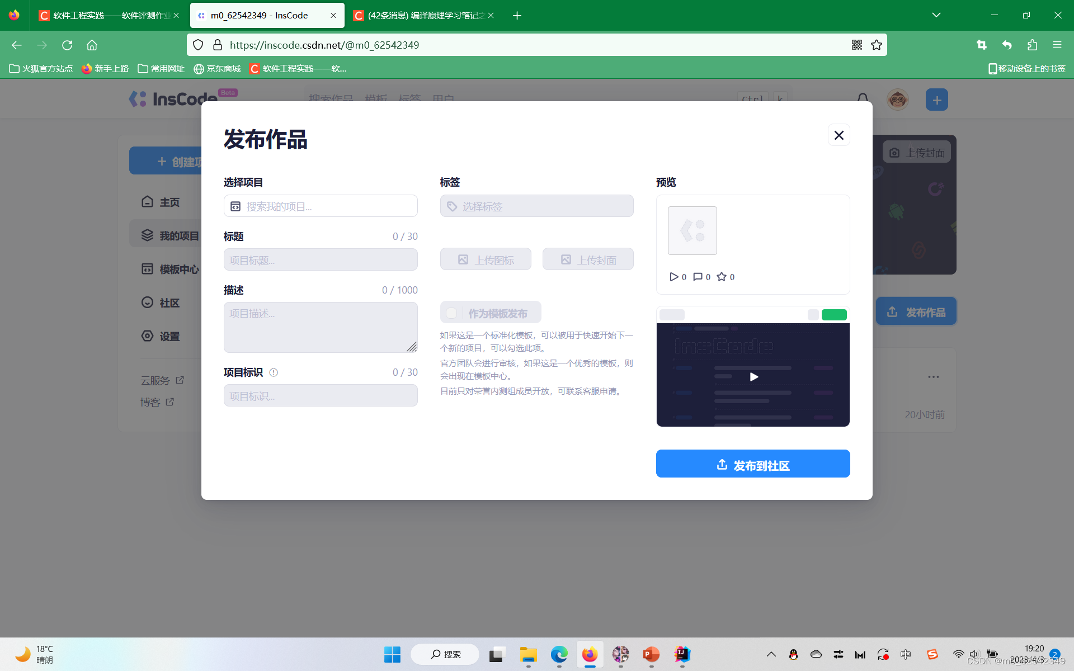Click the QR code icon in address bar

pyautogui.click(x=856, y=45)
